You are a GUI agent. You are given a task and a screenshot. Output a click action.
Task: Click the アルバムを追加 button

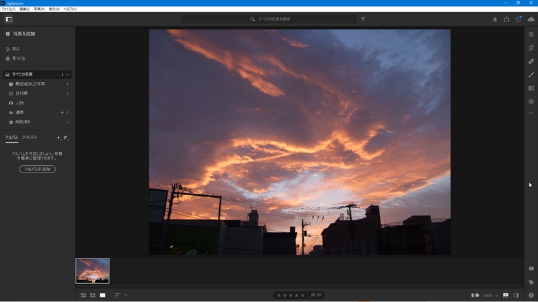click(38, 169)
